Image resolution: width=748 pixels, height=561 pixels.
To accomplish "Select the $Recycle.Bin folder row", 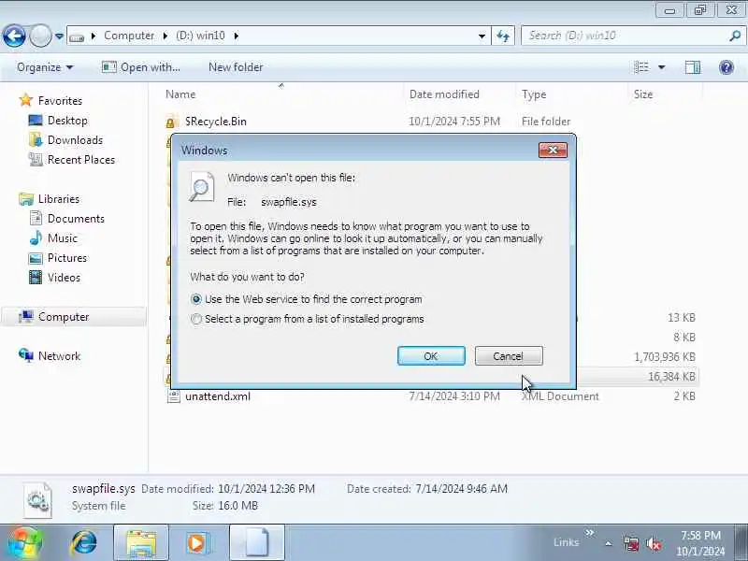I will coord(429,122).
